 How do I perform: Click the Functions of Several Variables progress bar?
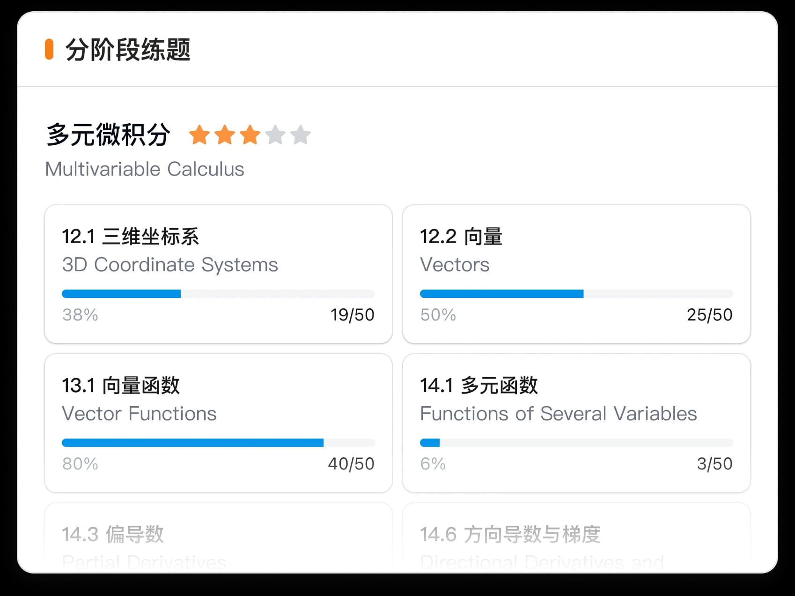click(576, 443)
